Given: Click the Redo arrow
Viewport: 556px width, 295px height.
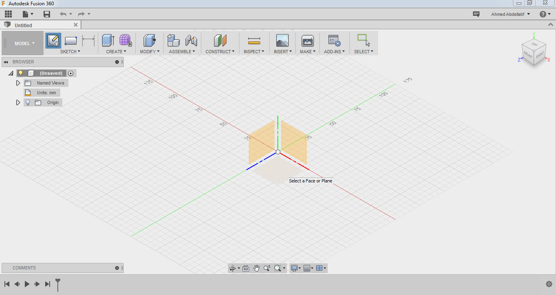Looking at the screenshot, I should pyautogui.click(x=81, y=14).
